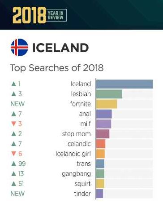Click the NEW label beside fortnite

coord(17,104)
